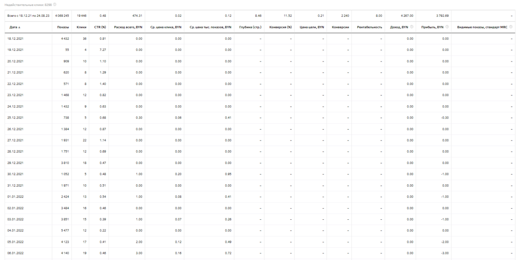Open help icon for Видимые показы, стандарт MRC
This screenshot has height=260, width=522.
pos(511,27)
